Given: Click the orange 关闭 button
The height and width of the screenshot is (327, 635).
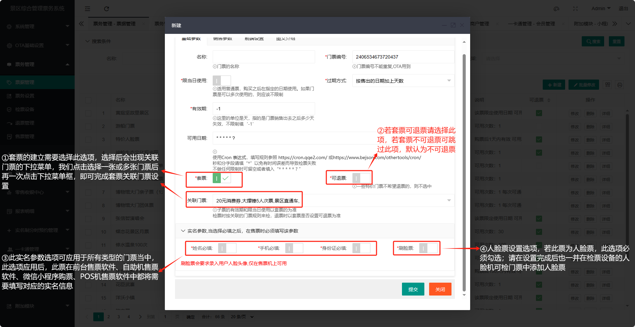Looking at the screenshot, I should 440,289.
